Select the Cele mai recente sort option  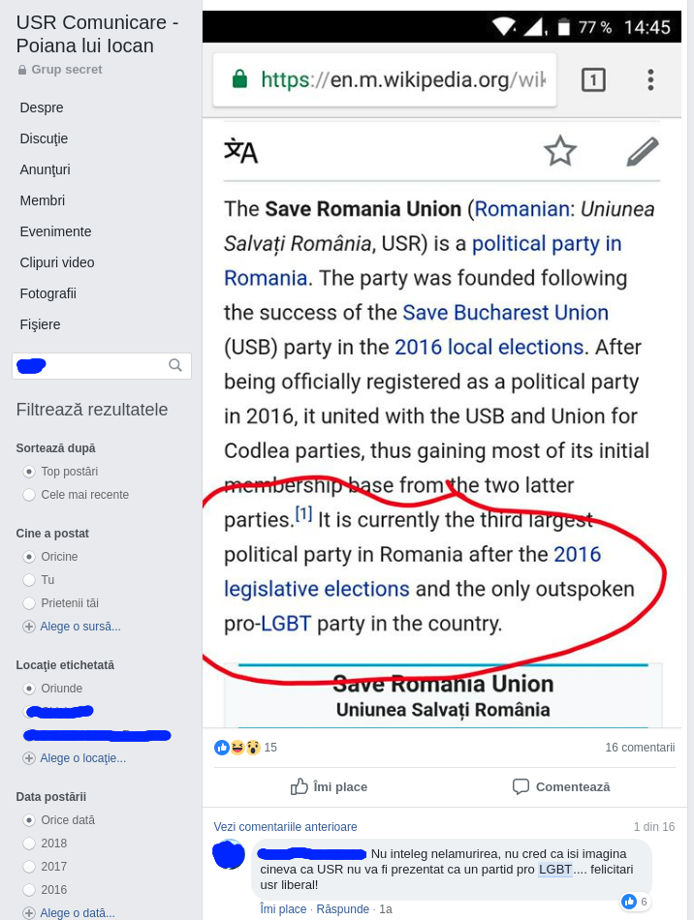click(29, 495)
